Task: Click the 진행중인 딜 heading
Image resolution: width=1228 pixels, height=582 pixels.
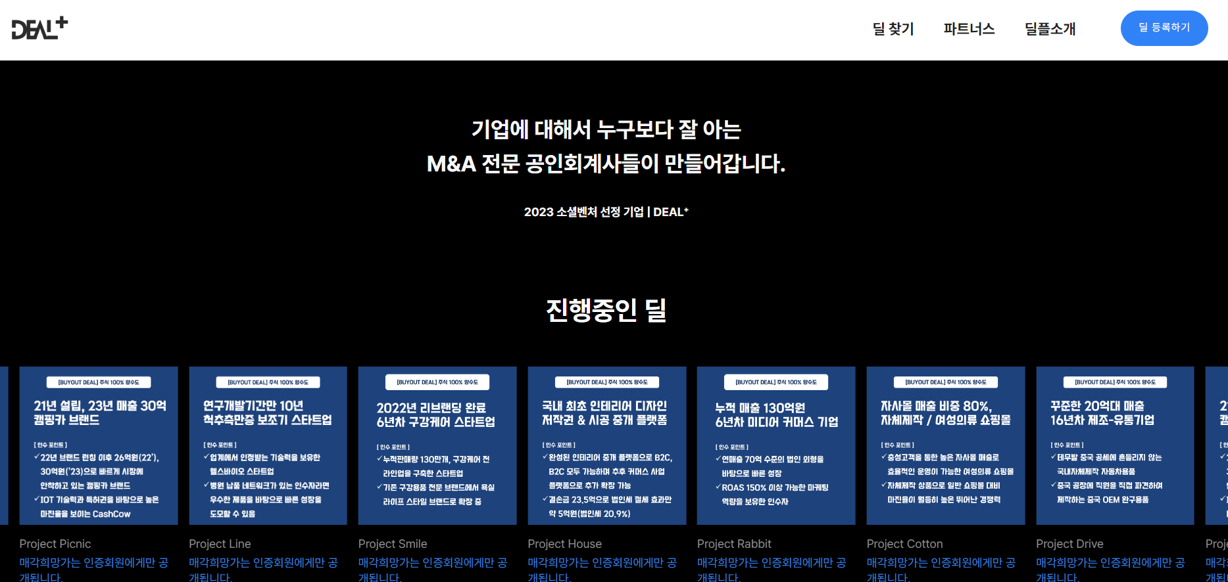Action: click(606, 310)
